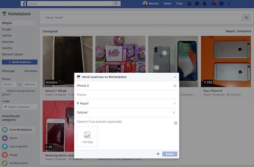Select Acquisto in the sidebar
This screenshot has width=254, height=167.
tap(8, 42)
